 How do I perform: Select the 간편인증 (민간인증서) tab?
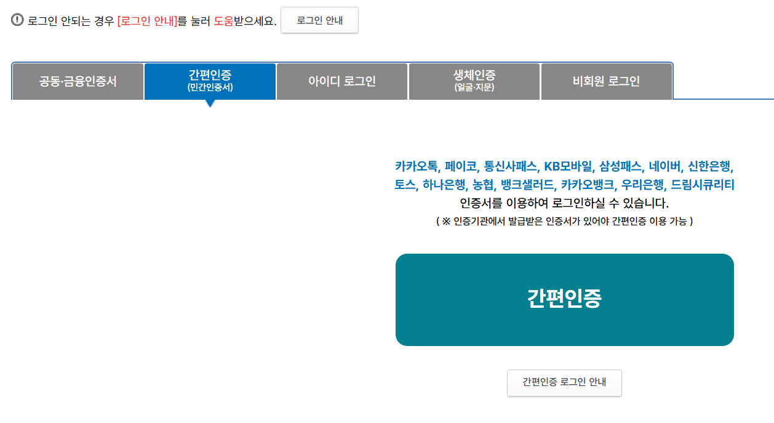point(210,81)
